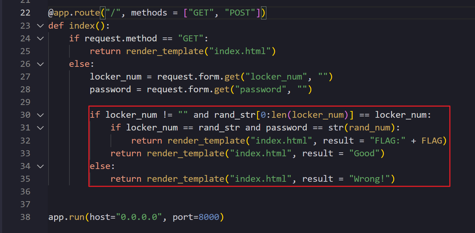Click the host string "0.0.0.0"

click(139, 217)
